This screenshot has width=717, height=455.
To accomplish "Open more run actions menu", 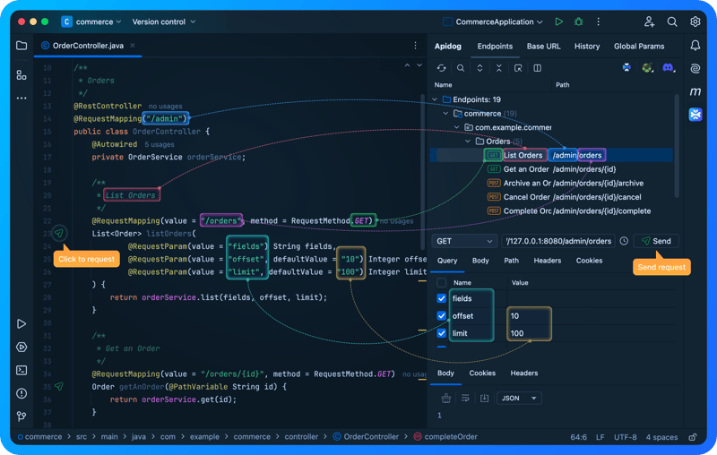I will click(x=598, y=21).
